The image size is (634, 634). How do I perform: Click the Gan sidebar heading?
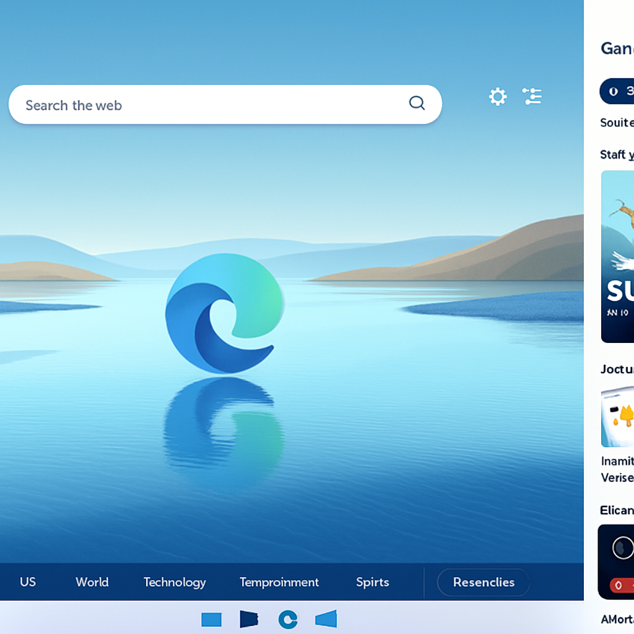point(617,48)
